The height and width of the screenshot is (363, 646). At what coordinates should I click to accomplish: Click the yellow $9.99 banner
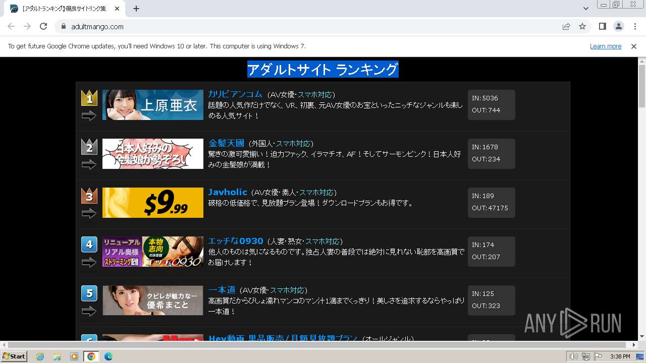point(153,203)
